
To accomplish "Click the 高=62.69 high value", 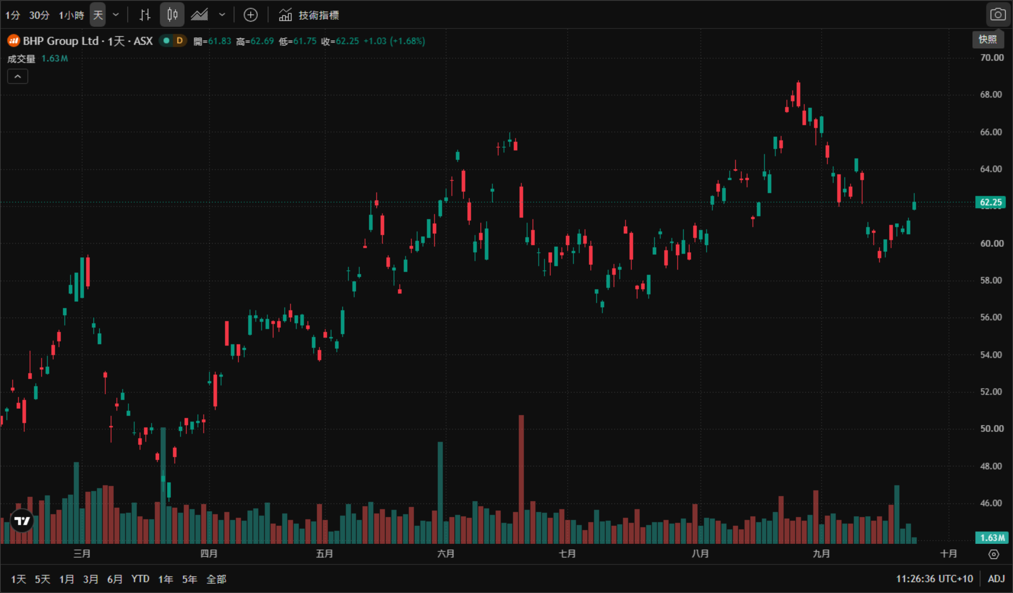I will pos(255,41).
